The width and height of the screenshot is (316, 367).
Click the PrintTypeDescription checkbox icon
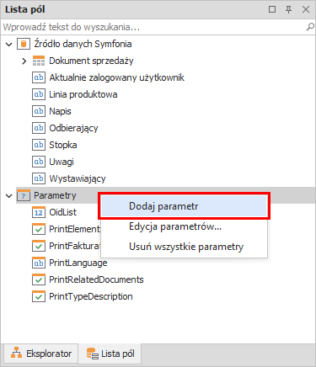tap(39, 296)
